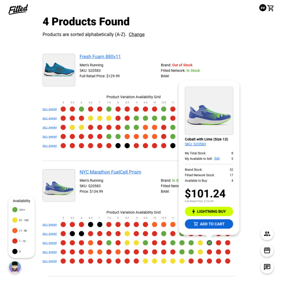Click the Cobalt with Lime shoe image
Screen dimensions: 282x282
coord(209,111)
